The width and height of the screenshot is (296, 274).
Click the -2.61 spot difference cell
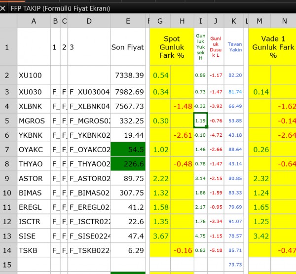(x=182, y=135)
